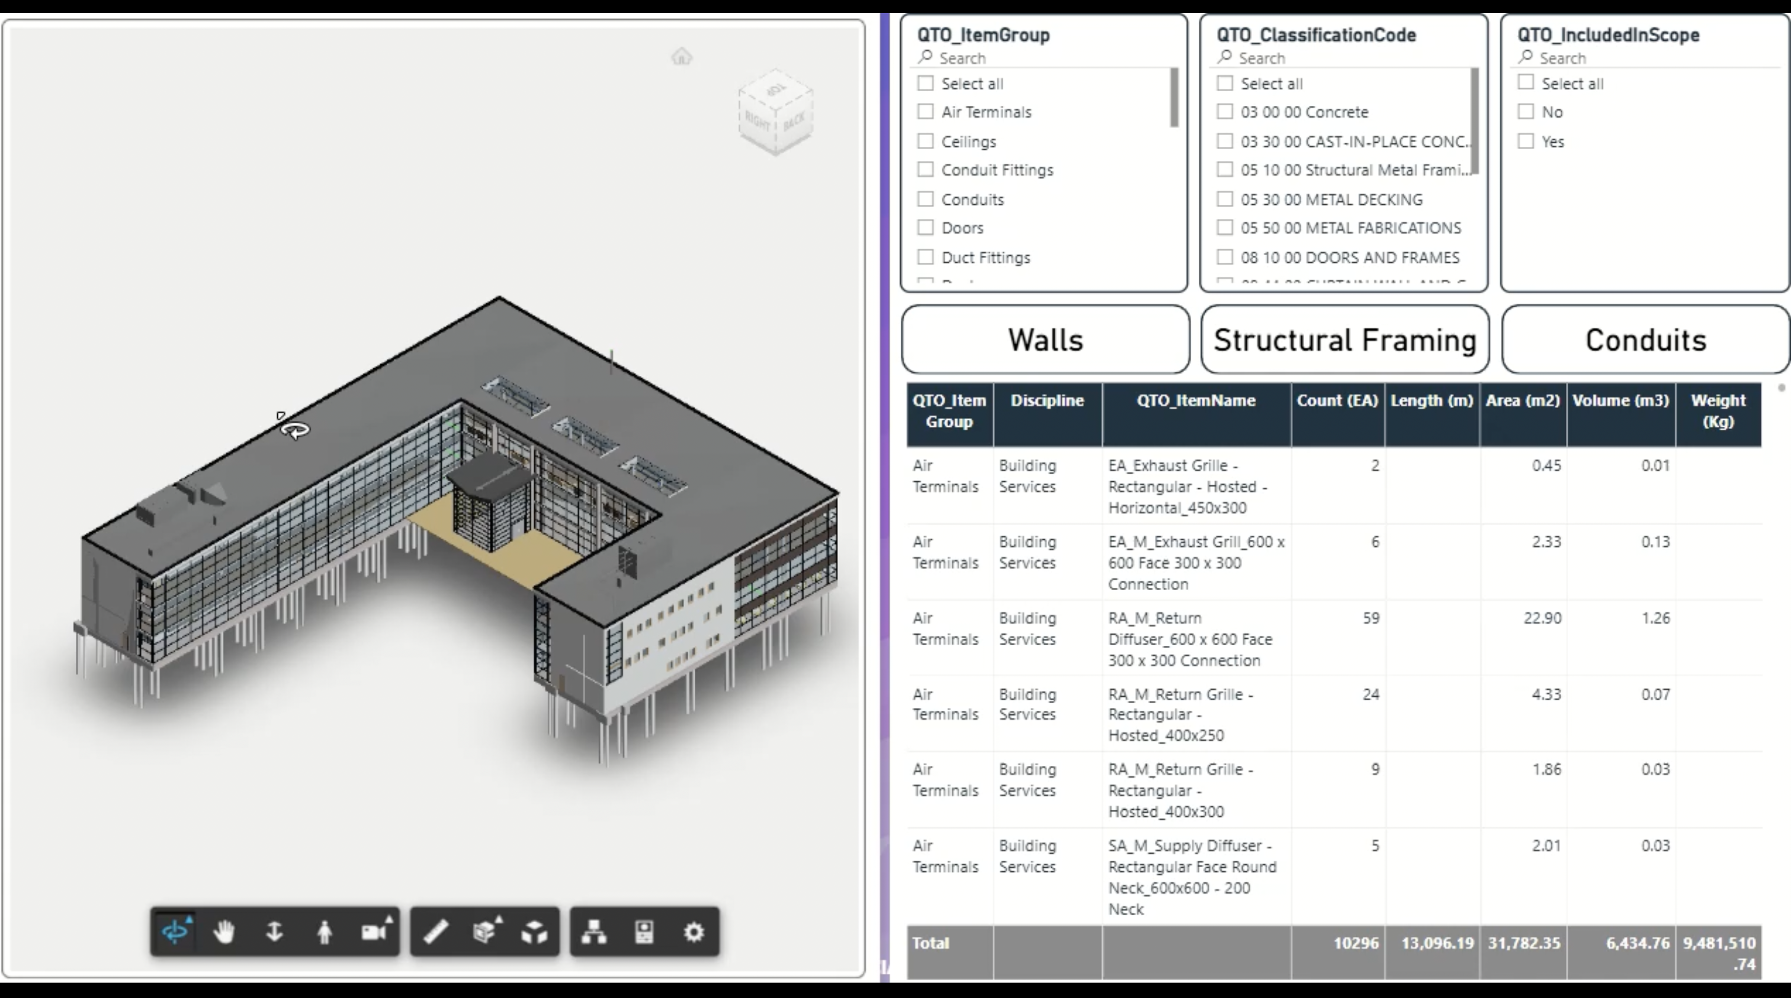
Task: Click the ViewCube navigation cube
Action: pos(776,111)
